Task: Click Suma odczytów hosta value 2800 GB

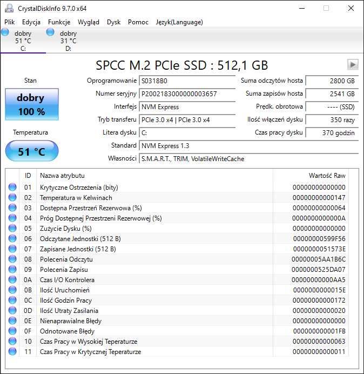Action: pos(332,81)
